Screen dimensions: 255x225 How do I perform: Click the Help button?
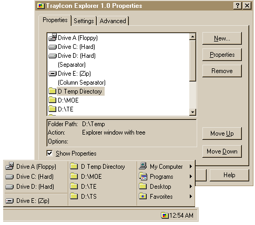[229, 175]
